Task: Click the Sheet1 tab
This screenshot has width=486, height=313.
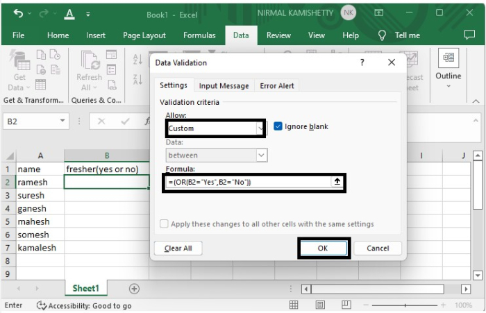Action: pos(86,288)
